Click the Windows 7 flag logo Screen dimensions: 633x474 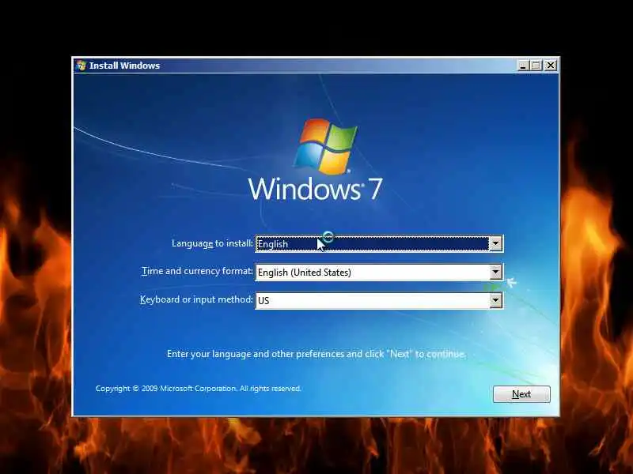[326, 147]
